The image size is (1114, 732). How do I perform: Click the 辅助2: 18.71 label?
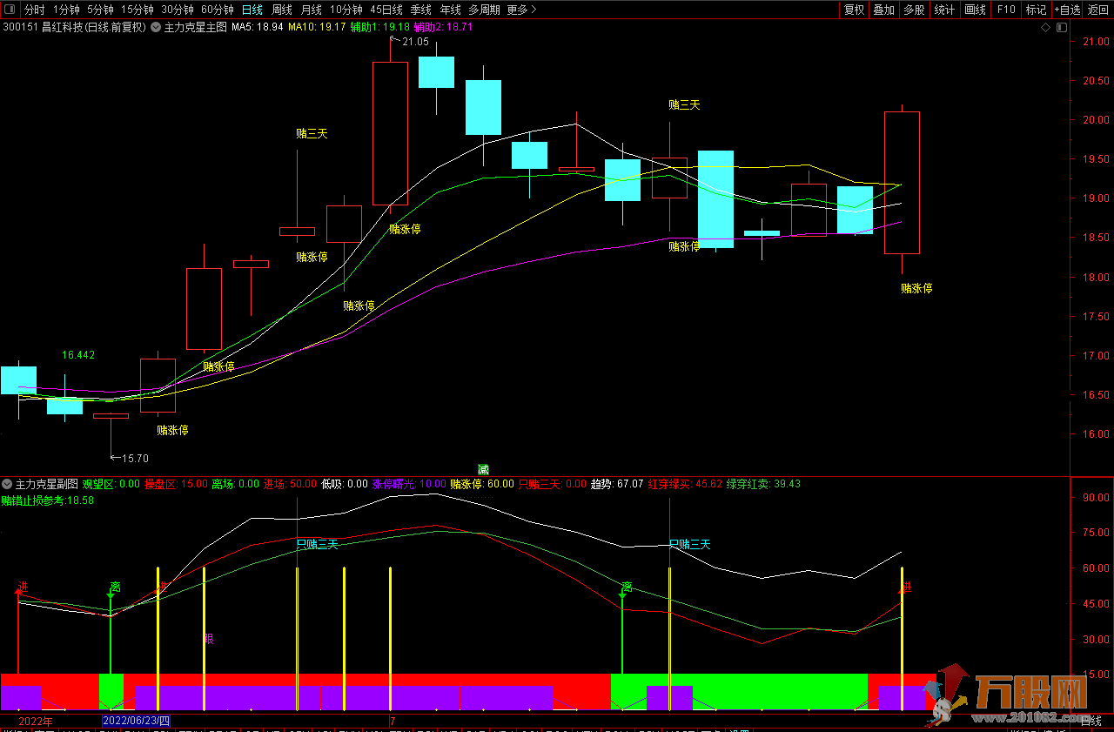(443, 27)
